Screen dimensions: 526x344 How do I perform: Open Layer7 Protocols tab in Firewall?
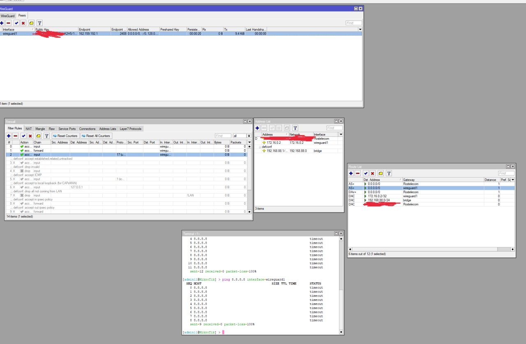click(131, 129)
